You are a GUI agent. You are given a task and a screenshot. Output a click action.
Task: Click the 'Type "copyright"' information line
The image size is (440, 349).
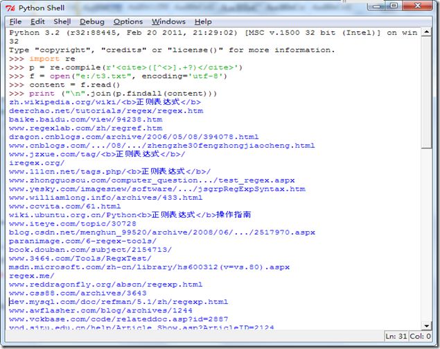(172, 50)
